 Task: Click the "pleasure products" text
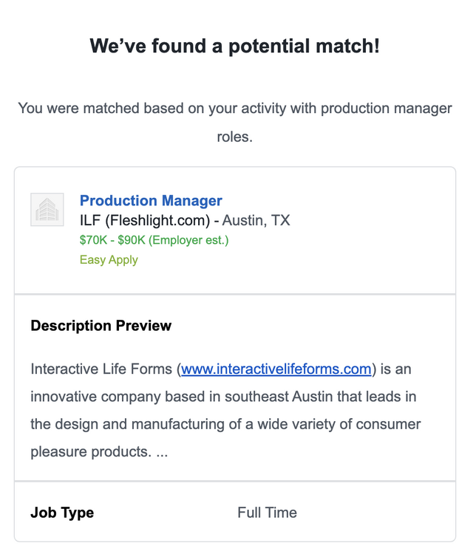[x=90, y=451]
